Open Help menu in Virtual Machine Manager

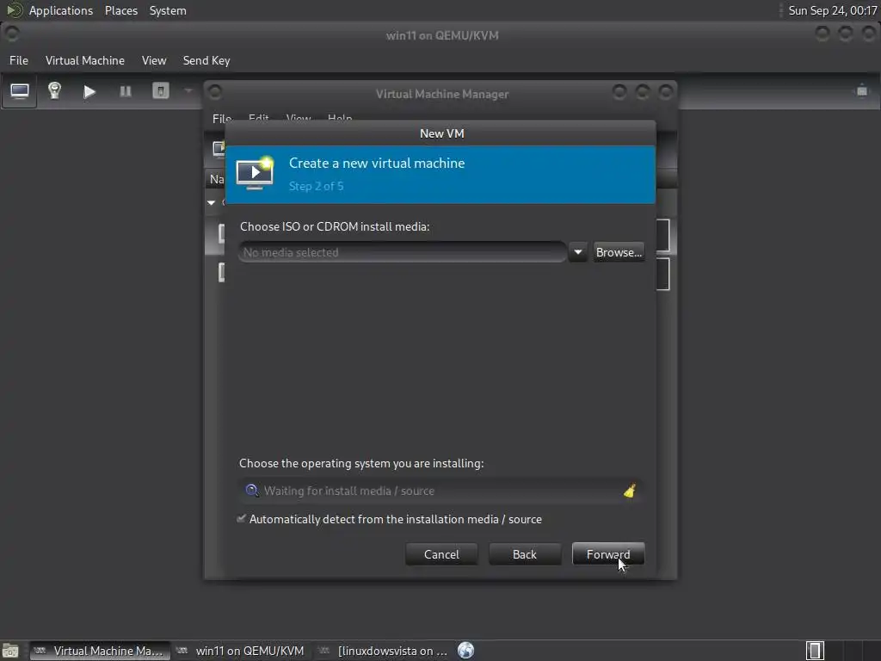(340, 118)
